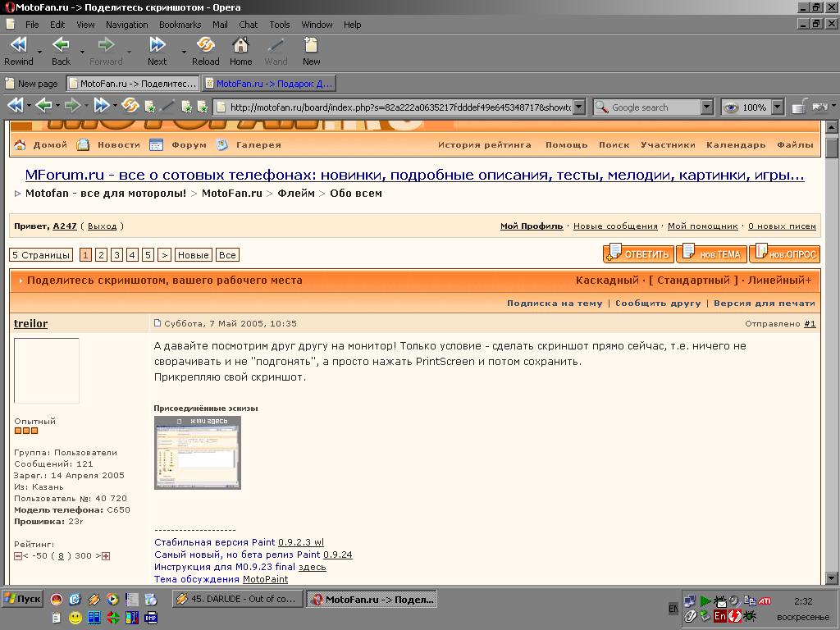Reload the page with the Reload button
Screen dimensions: 840x630
pos(206,51)
